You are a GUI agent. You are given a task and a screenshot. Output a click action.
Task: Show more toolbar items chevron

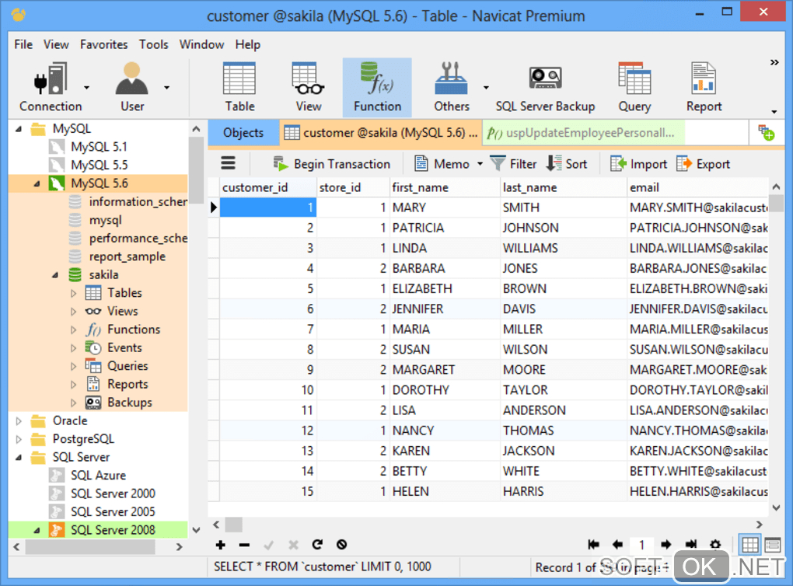pyautogui.click(x=774, y=62)
